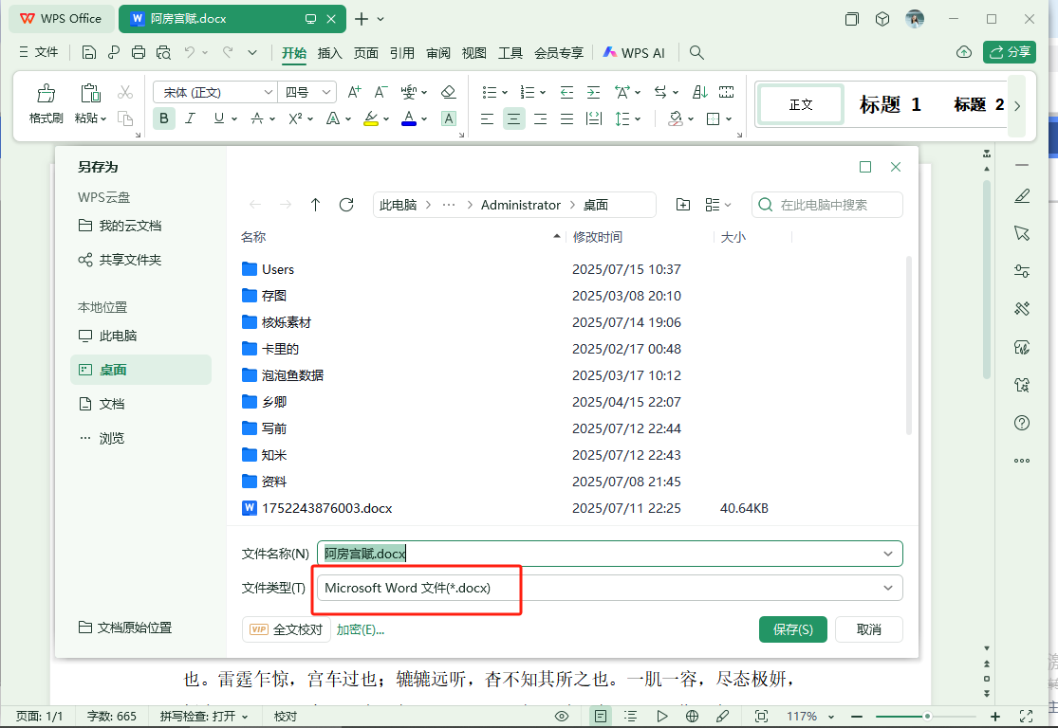Toggle bold formatting
Screen dimensions: 1058x728
point(163,118)
